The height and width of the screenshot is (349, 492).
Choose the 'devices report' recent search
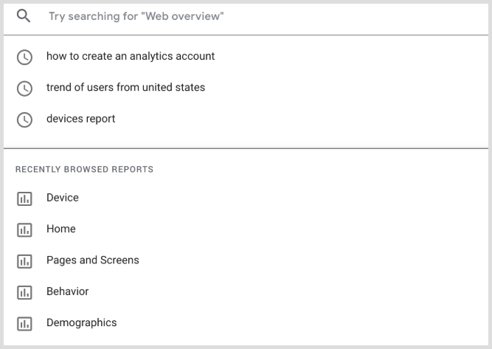tap(80, 119)
